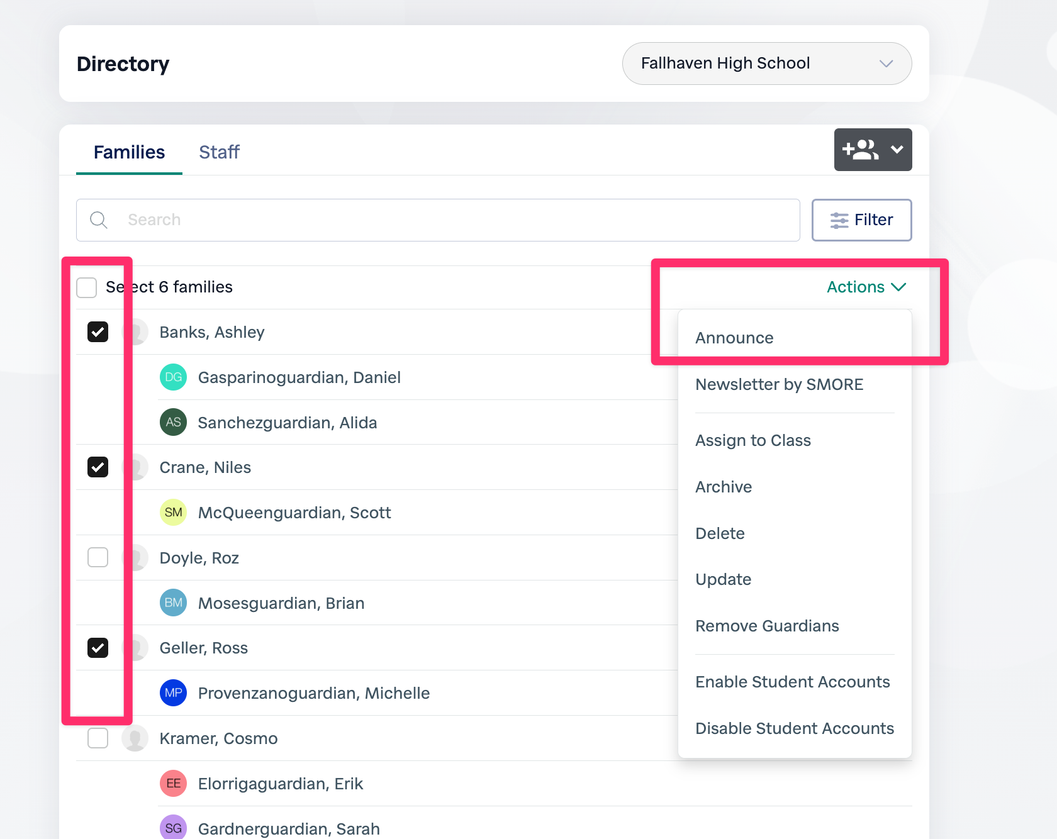
Task: Choose Announce from the Actions menu
Action: coord(734,338)
